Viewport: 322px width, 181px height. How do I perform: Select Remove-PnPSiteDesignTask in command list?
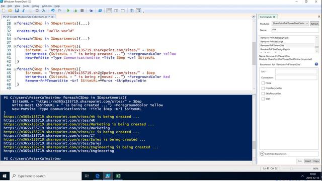[274, 38]
